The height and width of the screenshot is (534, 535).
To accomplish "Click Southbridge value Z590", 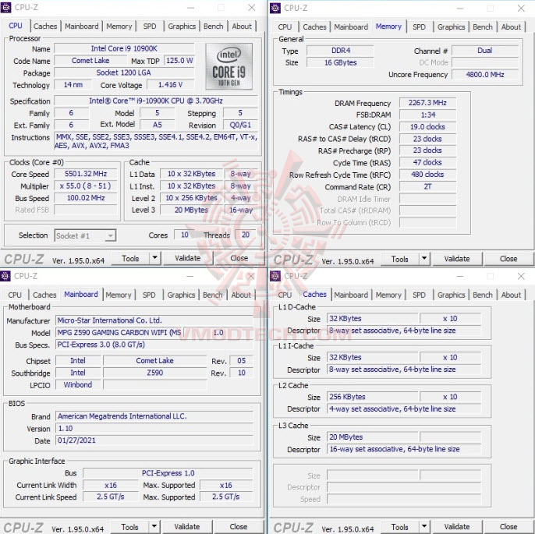I will (155, 373).
